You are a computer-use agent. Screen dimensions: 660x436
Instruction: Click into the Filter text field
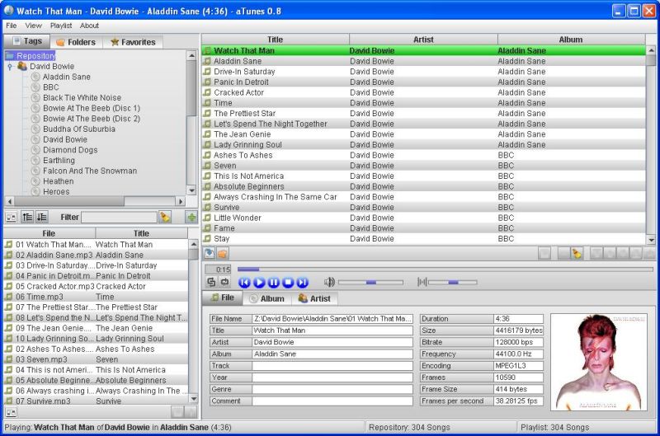(118, 217)
